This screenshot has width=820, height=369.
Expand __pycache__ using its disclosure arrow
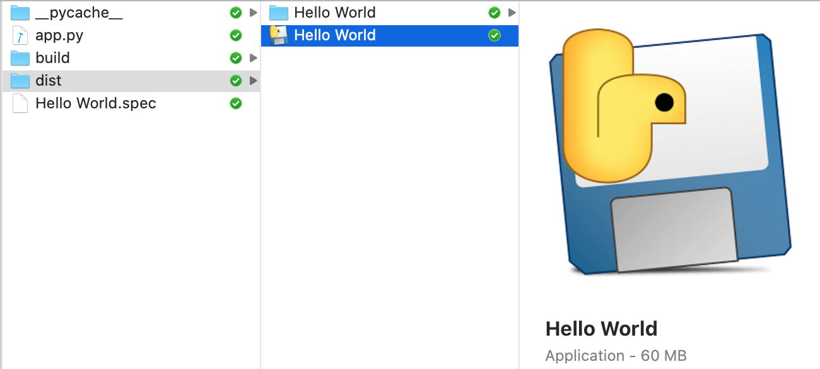pyautogui.click(x=253, y=13)
